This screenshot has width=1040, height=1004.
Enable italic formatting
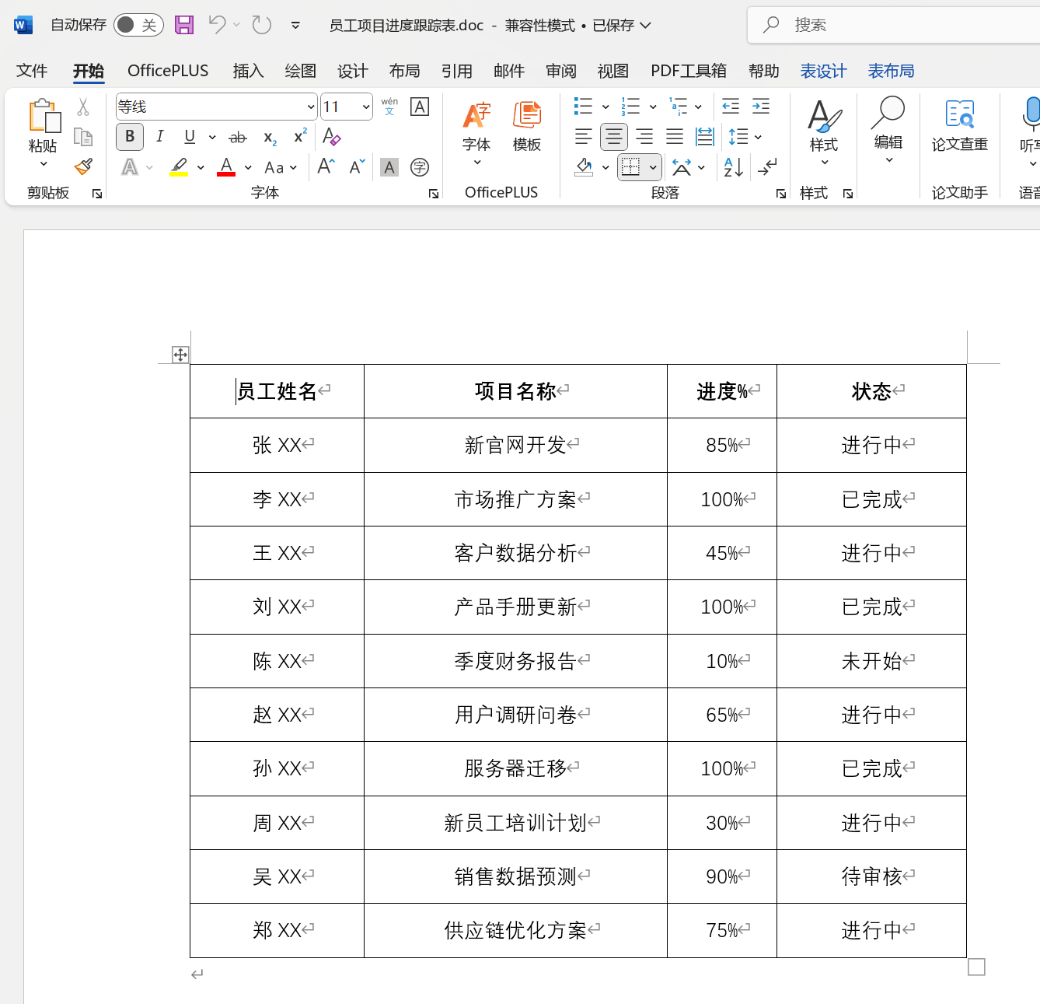pos(159,137)
